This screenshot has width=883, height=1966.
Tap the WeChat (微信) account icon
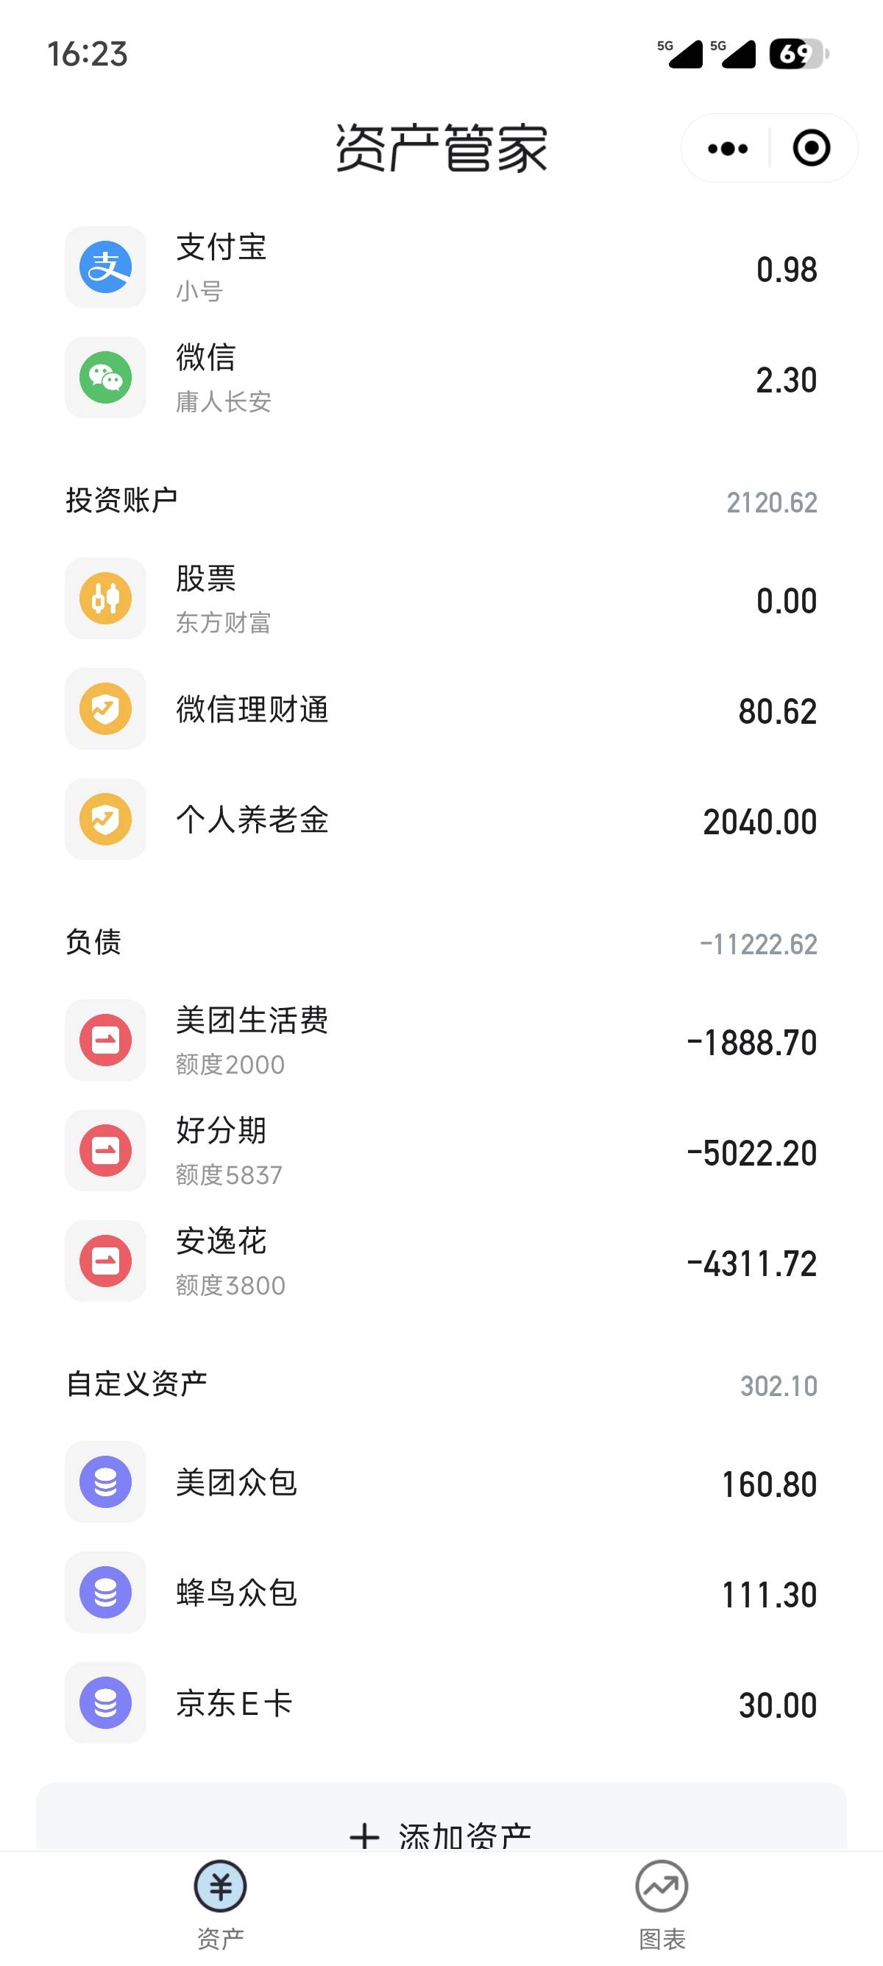(x=105, y=378)
